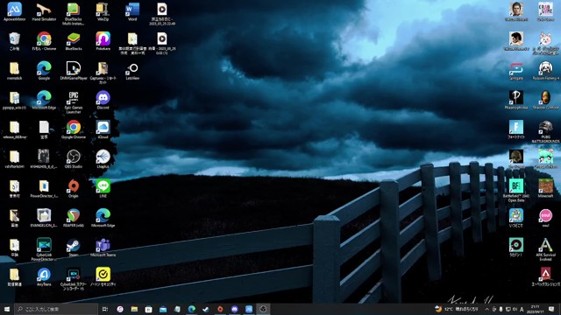Select the Origin desktop shortcut
The height and width of the screenshot is (315, 561).
[74, 188]
